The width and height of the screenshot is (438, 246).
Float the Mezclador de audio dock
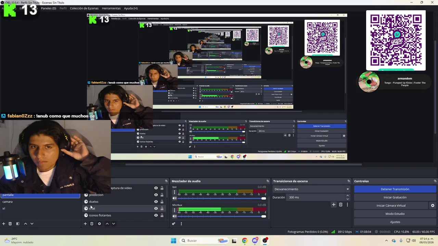(x=268, y=181)
